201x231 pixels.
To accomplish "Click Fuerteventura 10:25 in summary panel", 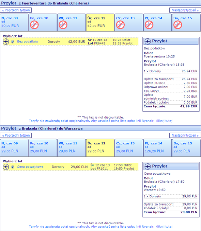I will coord(159,56).
